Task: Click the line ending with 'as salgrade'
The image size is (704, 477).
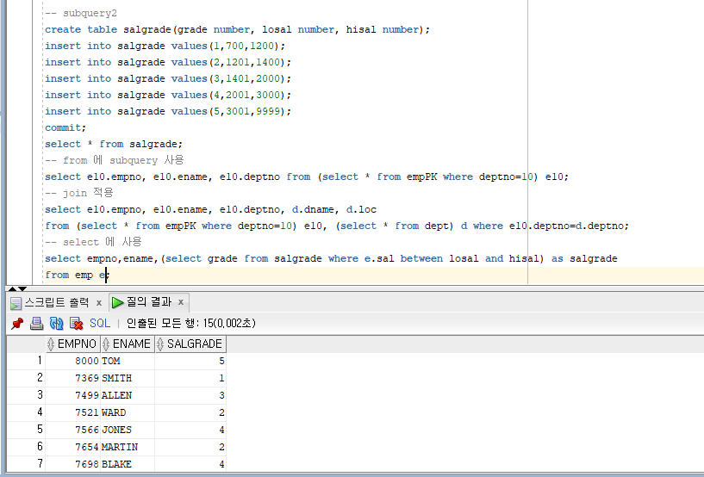Action: coord(331,258)
